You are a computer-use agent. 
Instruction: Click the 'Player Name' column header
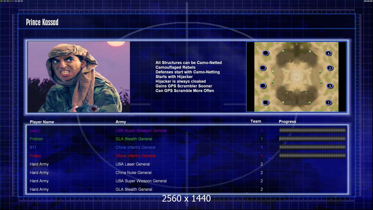click(x=42, y=122)
